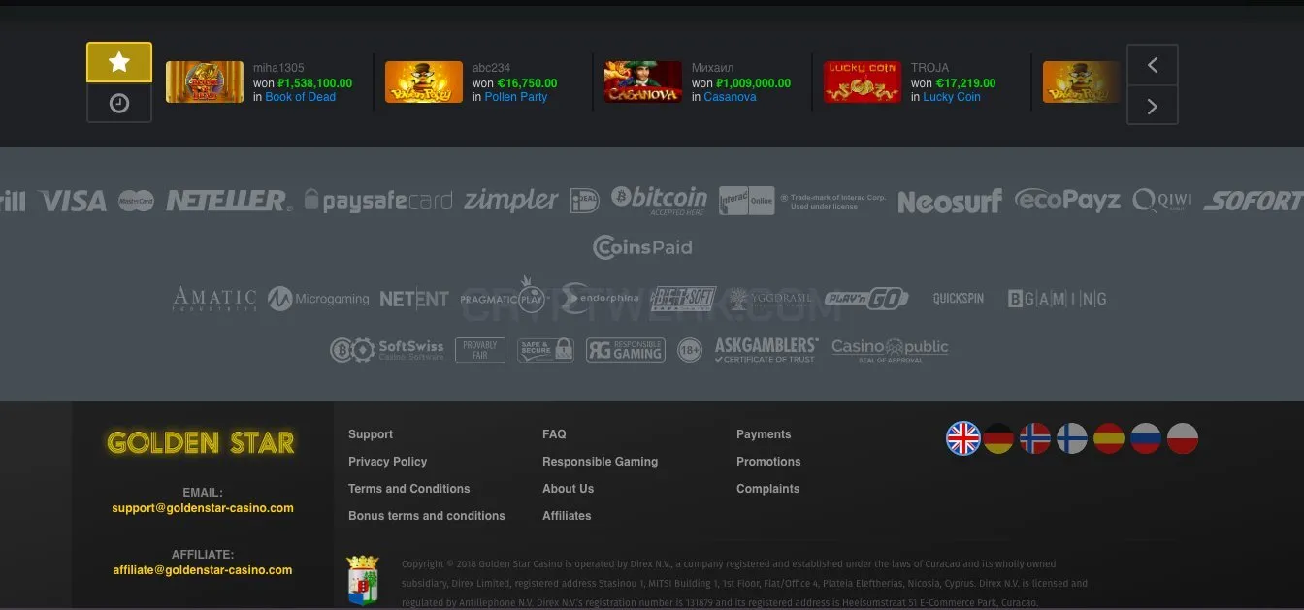Click the Casinopublic seal of approval
Screen dimensions: 1304x610
pyautogui.click(x=890, y=350)
